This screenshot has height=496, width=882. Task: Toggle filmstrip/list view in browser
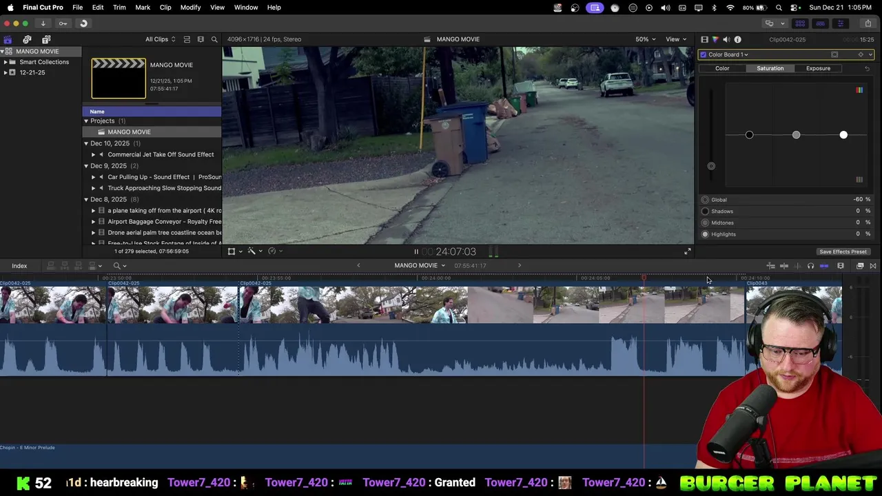tap(201, 39)
